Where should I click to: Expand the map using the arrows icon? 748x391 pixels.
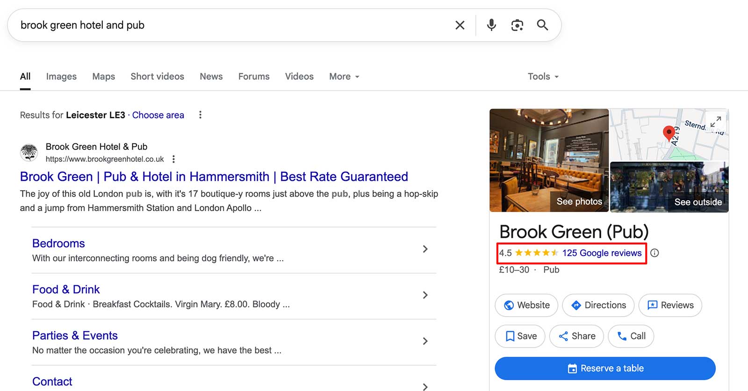click(x=715, y=122)
